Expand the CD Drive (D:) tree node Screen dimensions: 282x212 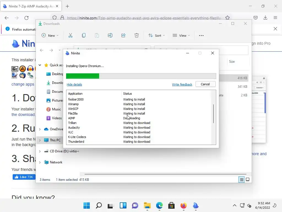40,152
